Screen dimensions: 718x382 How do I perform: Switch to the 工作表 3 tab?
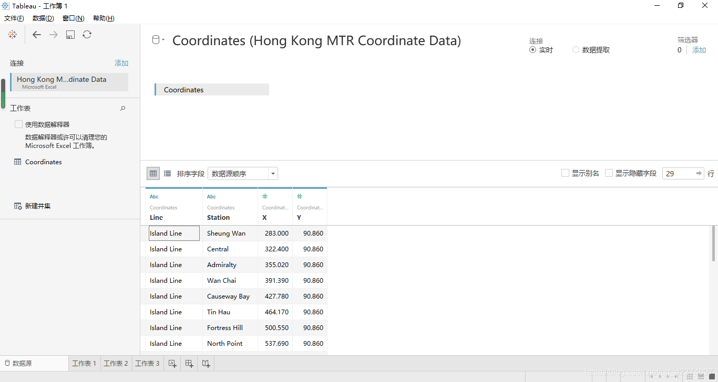(147, 363)
